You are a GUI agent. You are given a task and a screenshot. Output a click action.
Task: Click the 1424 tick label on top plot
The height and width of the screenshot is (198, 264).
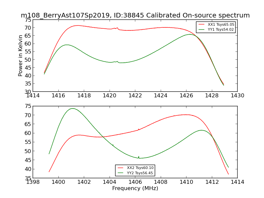coord(161,96)
